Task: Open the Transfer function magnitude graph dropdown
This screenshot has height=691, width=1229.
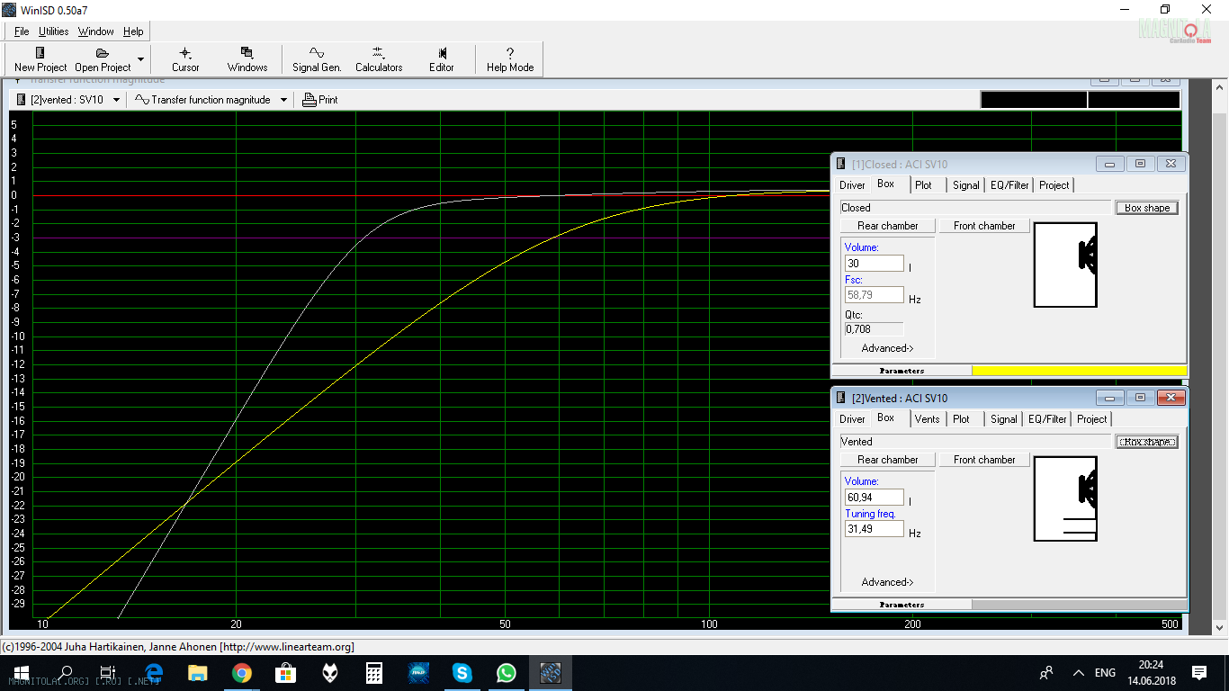Action: [283, 100]
